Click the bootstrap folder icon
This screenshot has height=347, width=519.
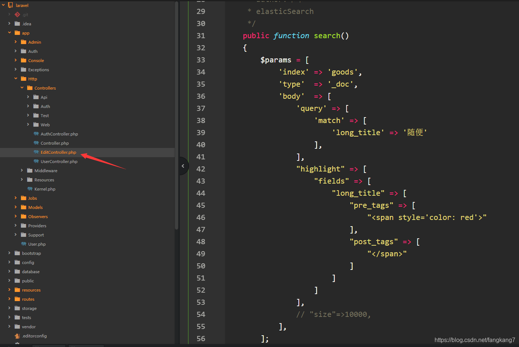(17, 253)
